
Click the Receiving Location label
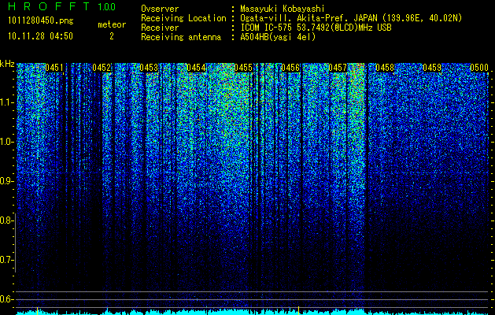183,18
